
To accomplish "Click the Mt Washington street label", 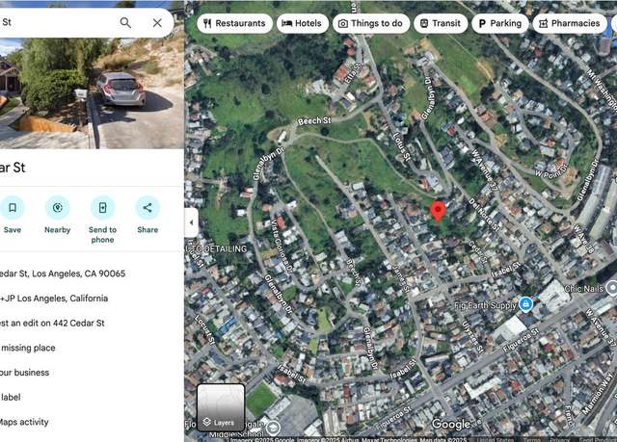I will pyautogui.click(x=602, y=90).
